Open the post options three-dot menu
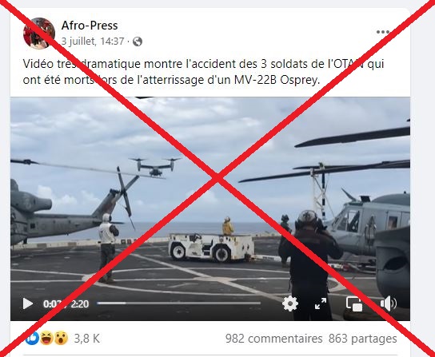Image resolution: width=435 pixels, height=357 pixels. (x=383, y=32)
